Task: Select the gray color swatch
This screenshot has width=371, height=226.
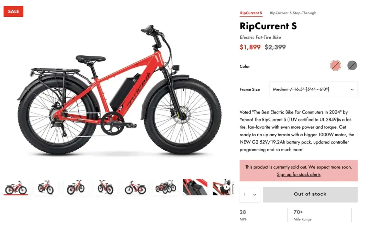Action: click(x=352, y=65)
